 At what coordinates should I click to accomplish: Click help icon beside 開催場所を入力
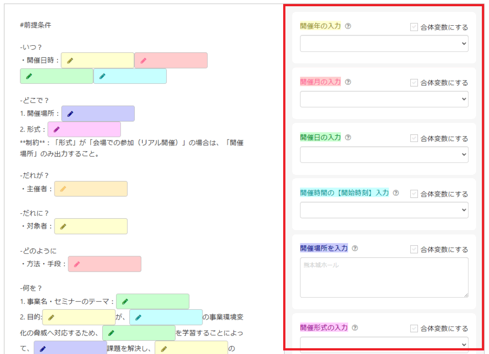pos(355,248)
